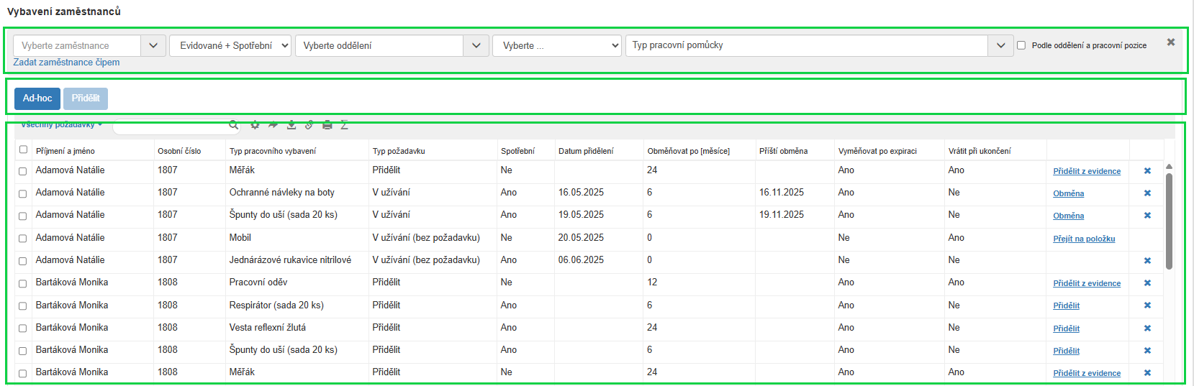Open grid settings via the gear icon
The image size is (1194, 386).
255,125
